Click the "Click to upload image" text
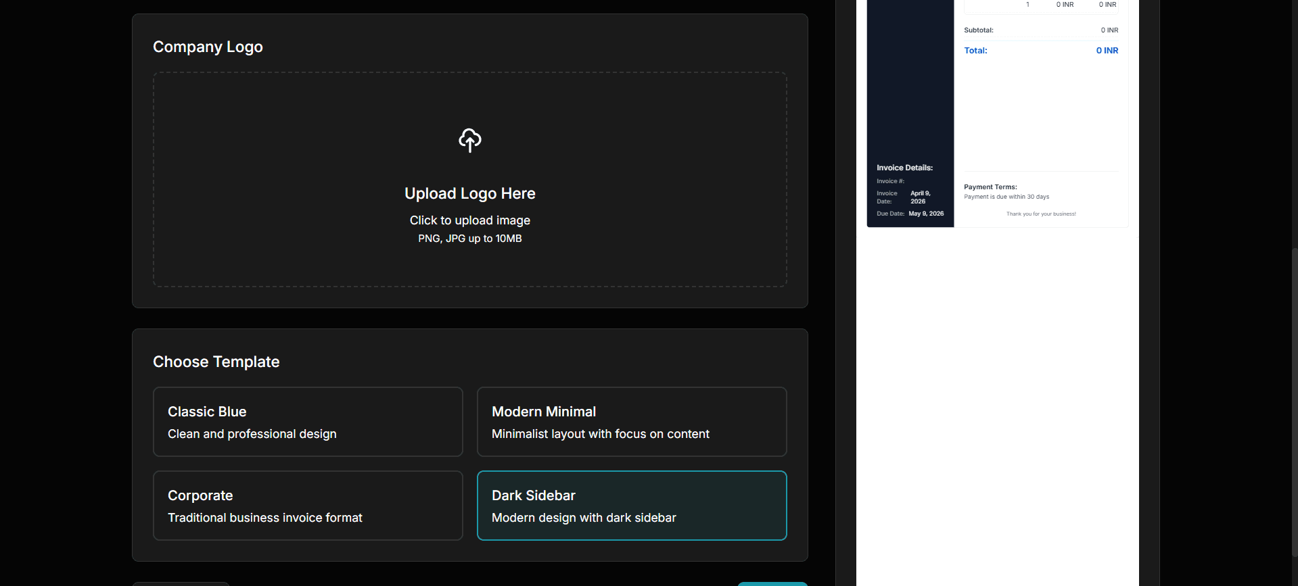 (469, 220)
